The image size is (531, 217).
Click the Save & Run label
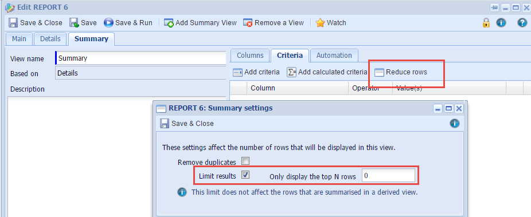point(134,23)
